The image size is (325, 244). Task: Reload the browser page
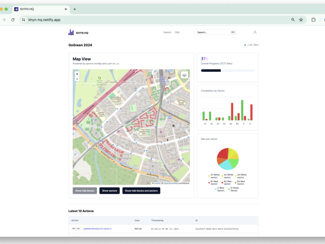[13, 20]
